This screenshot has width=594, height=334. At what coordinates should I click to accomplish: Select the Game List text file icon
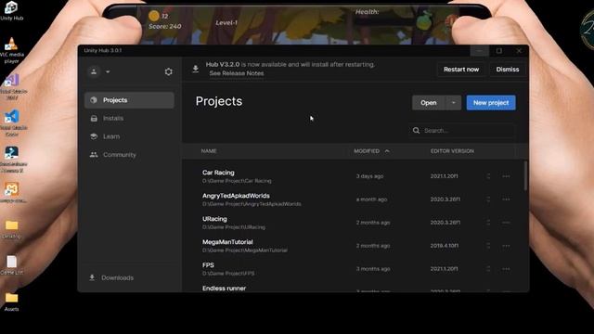pos(11,265)
